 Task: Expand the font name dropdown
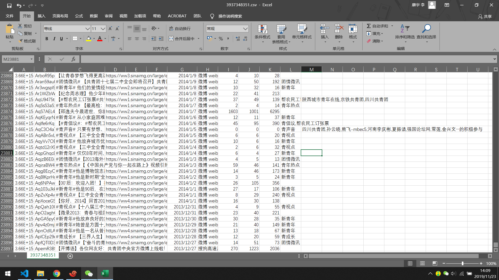[87, 29]
